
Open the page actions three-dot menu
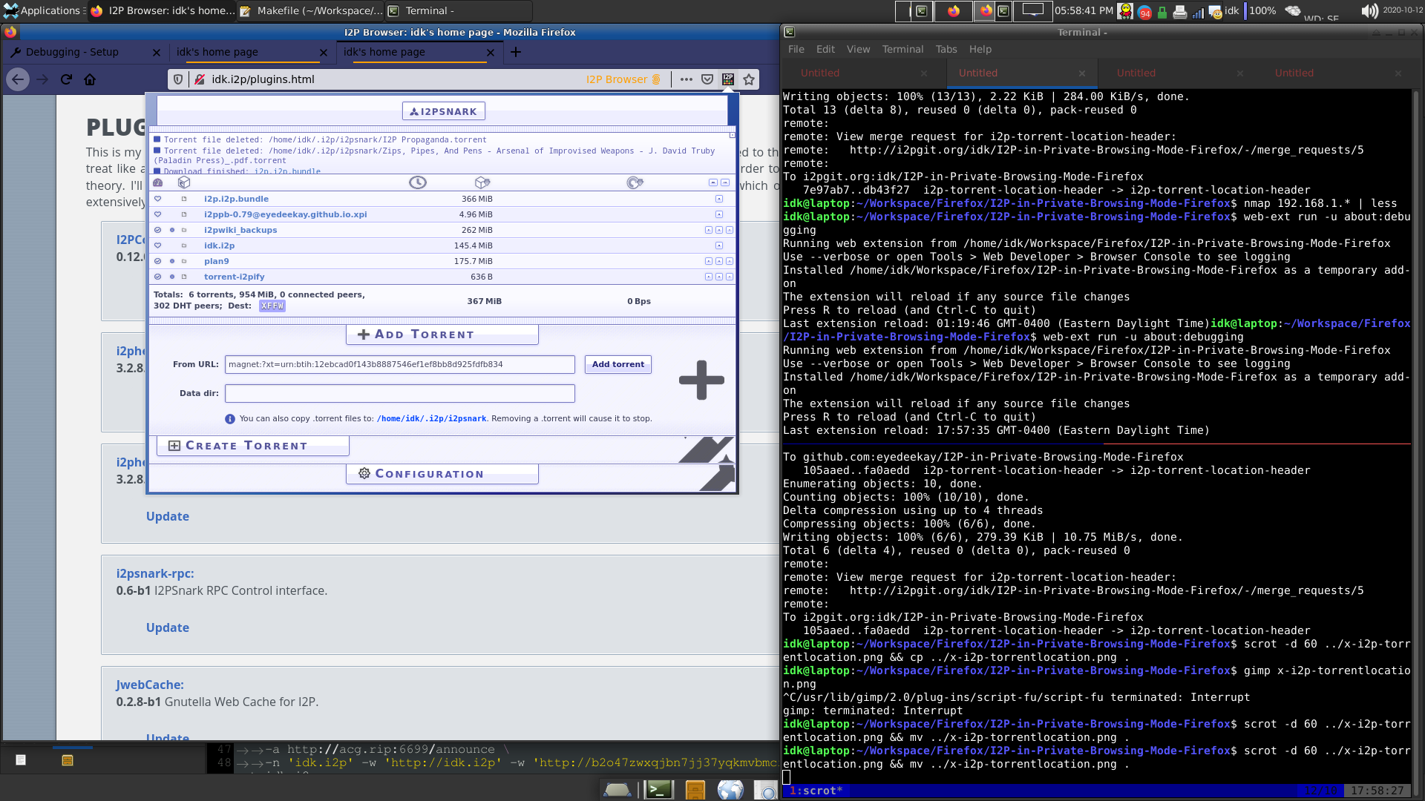pos(687,79)
